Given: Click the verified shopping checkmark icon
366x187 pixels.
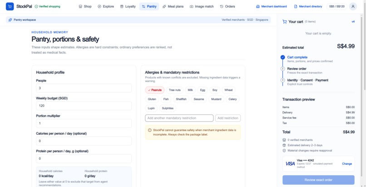Looking at the screenshot, I should [36, 6].
